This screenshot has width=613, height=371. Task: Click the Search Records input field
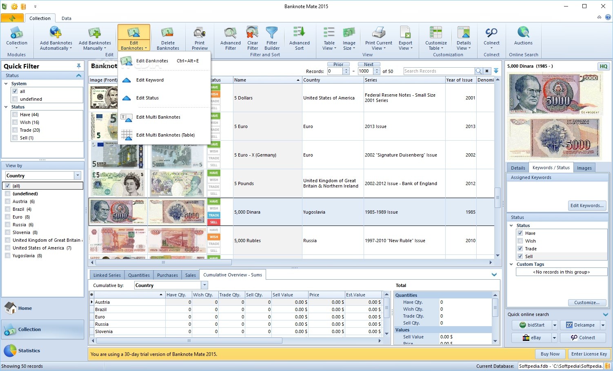tap(439, 71)
